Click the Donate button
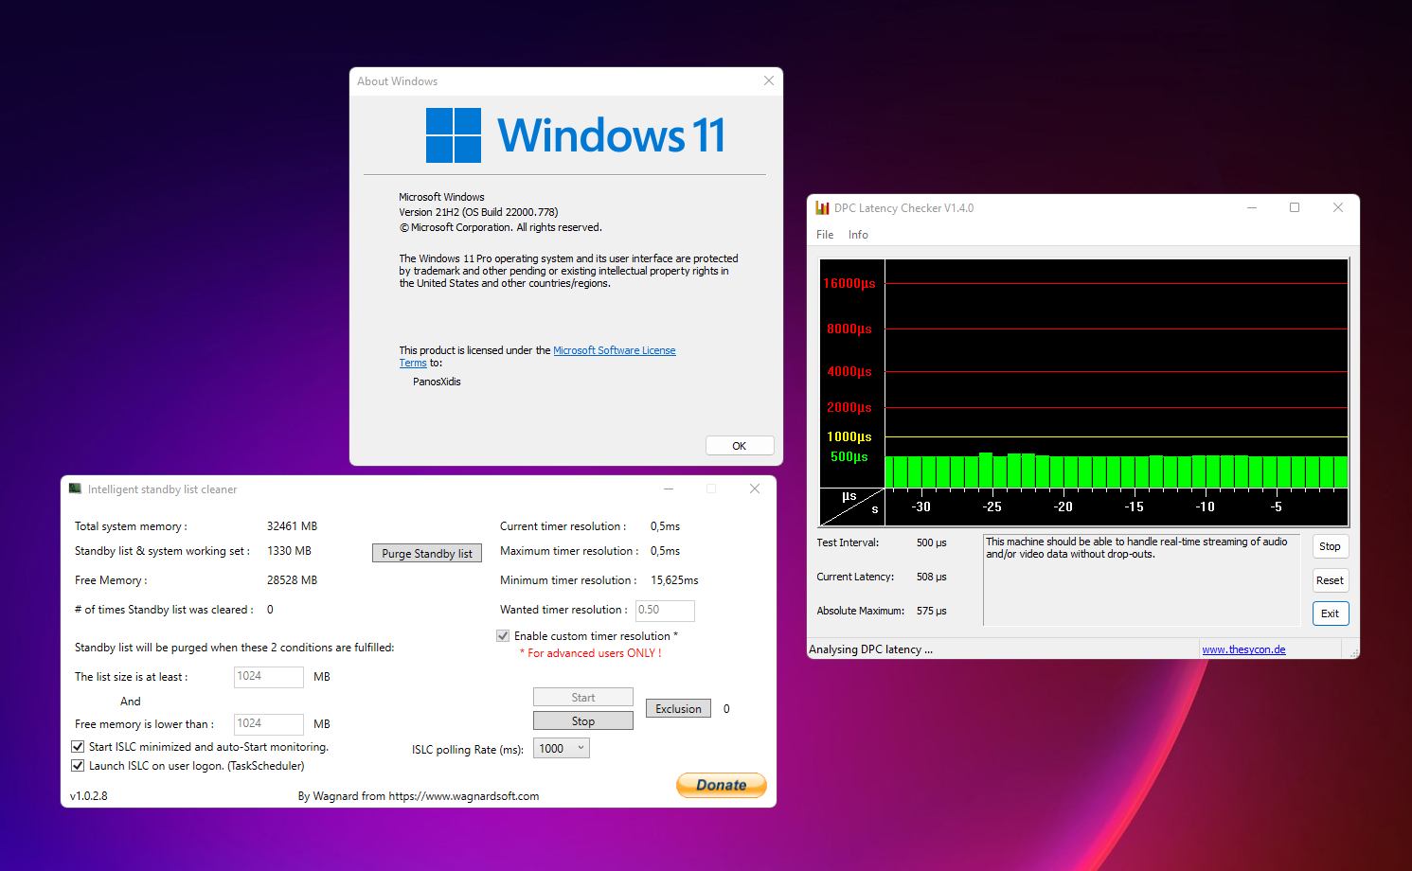 722,785
